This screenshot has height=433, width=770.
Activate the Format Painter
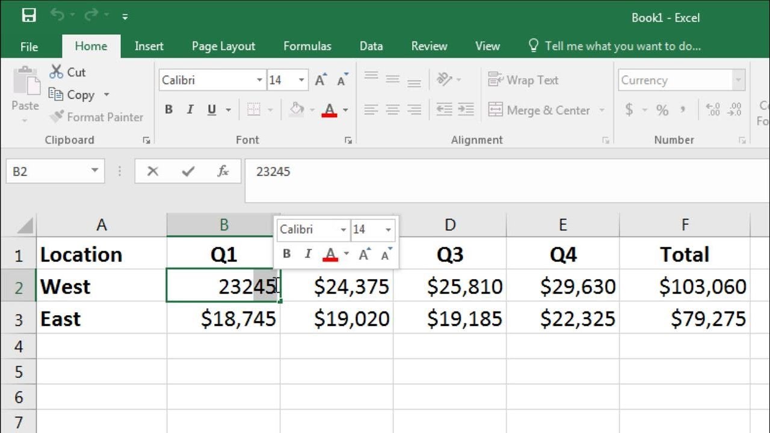(96, 117)
